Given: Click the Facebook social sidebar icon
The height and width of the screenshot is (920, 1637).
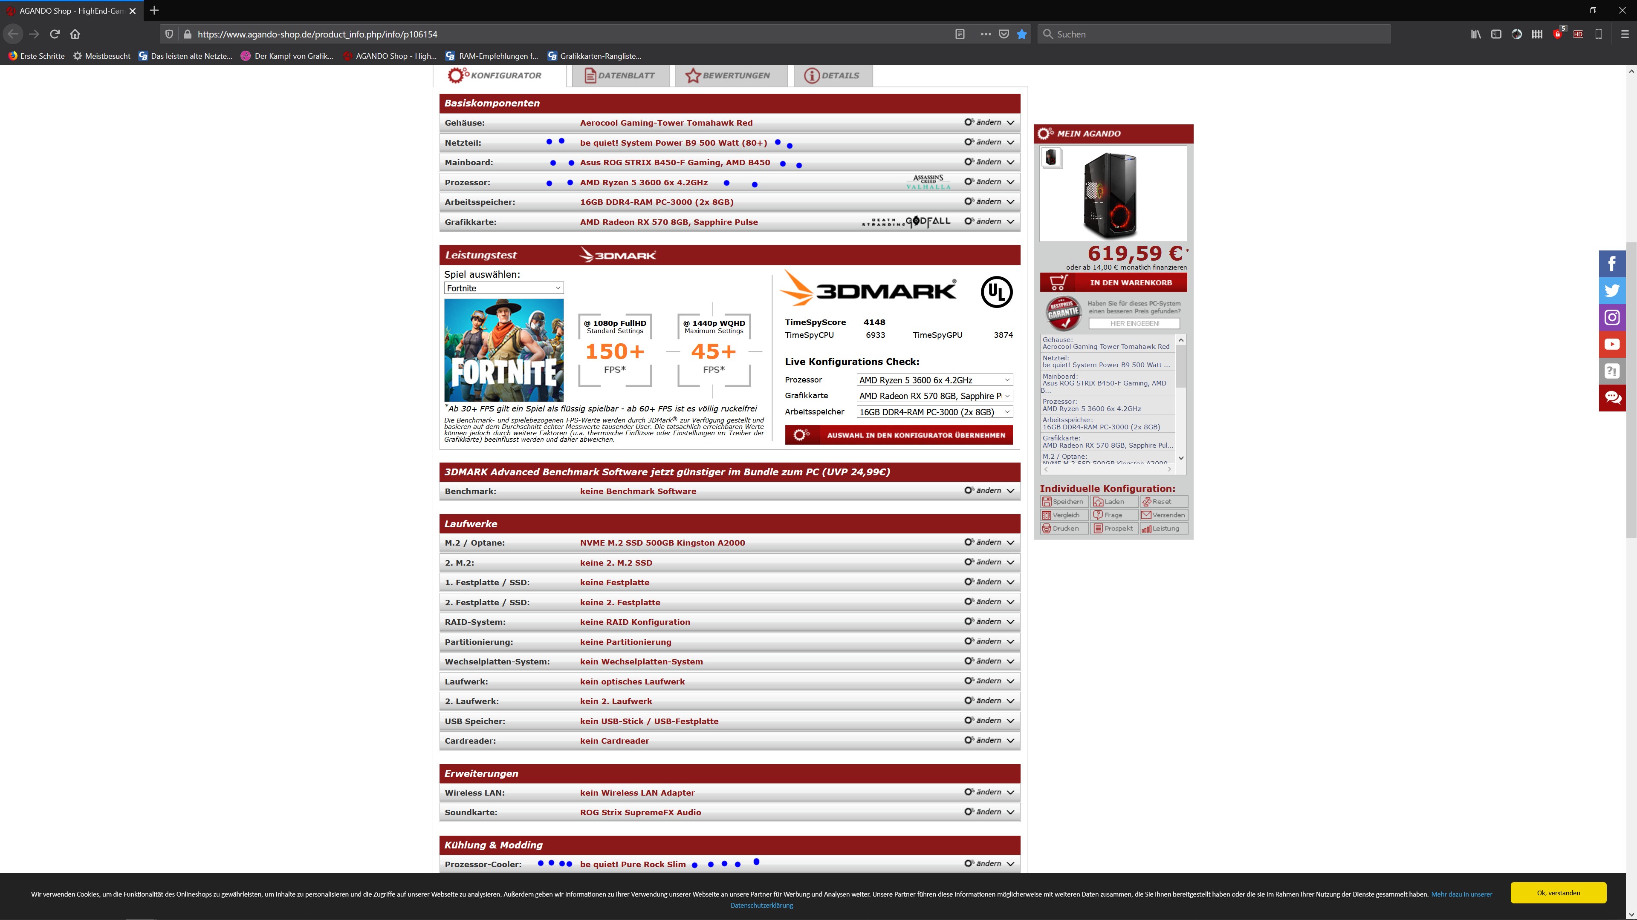Looking at the screenshot, I should pos(1611,264).
